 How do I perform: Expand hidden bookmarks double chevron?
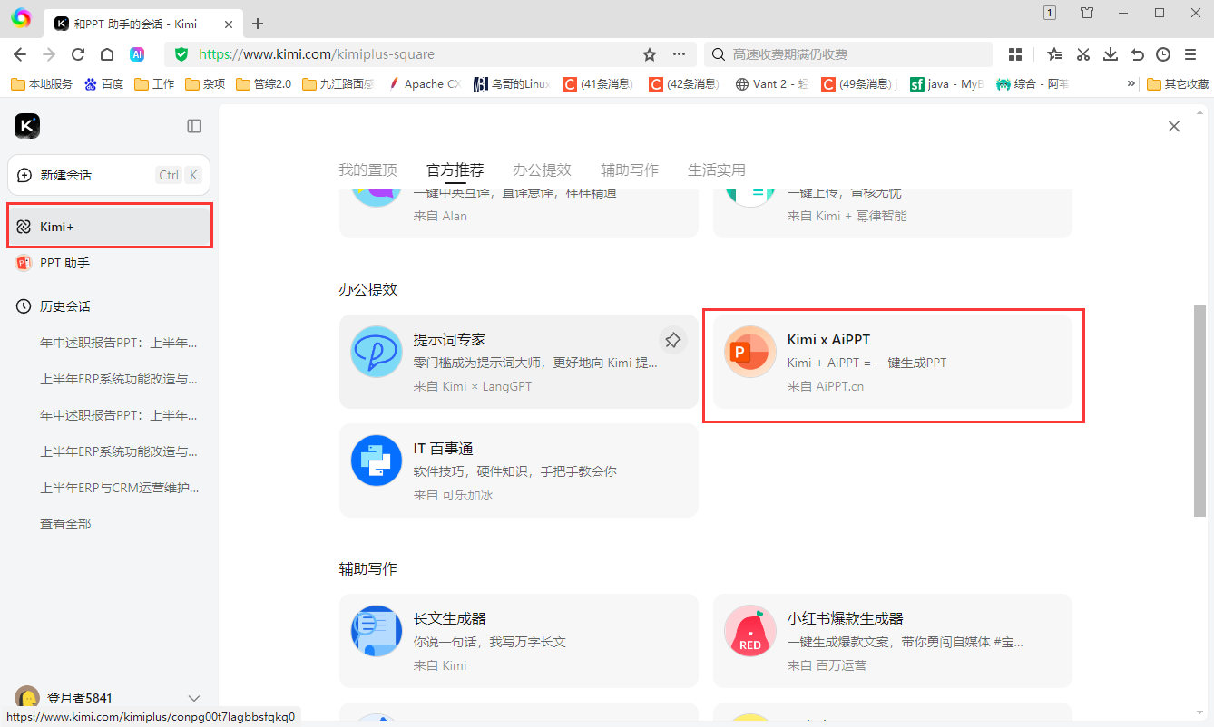[x=1131, y=84]
